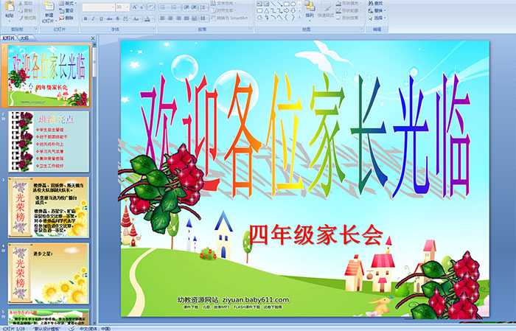516x331 pixels.
Task: Open the Paragraph group dialog launcher
Action: tap(251, 29)
